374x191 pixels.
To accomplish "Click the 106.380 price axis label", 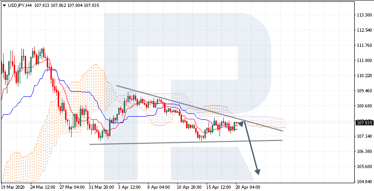I will pos(363,152).
